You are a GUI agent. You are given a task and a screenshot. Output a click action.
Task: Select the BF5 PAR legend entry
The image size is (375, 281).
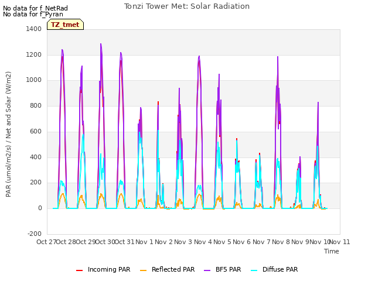223,269
